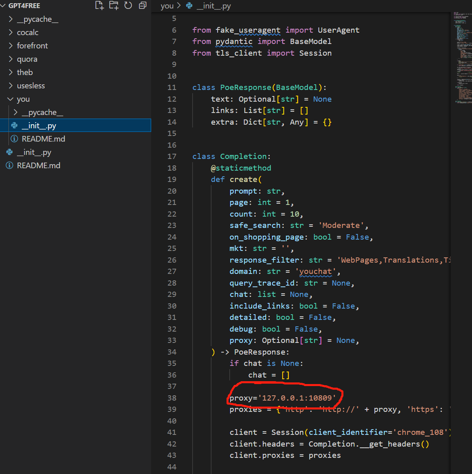Open README.md inside the you folder

tap(44, 139)
